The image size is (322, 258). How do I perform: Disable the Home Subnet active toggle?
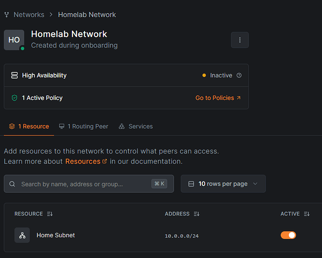[x=288, y=235]
